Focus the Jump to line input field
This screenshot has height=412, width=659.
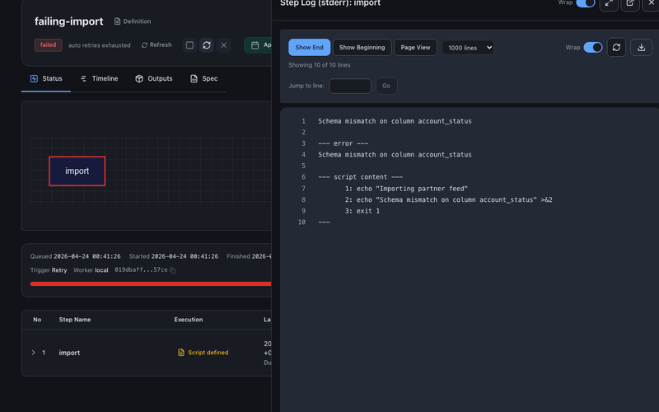pyautogui.click(x=350, y=87)
